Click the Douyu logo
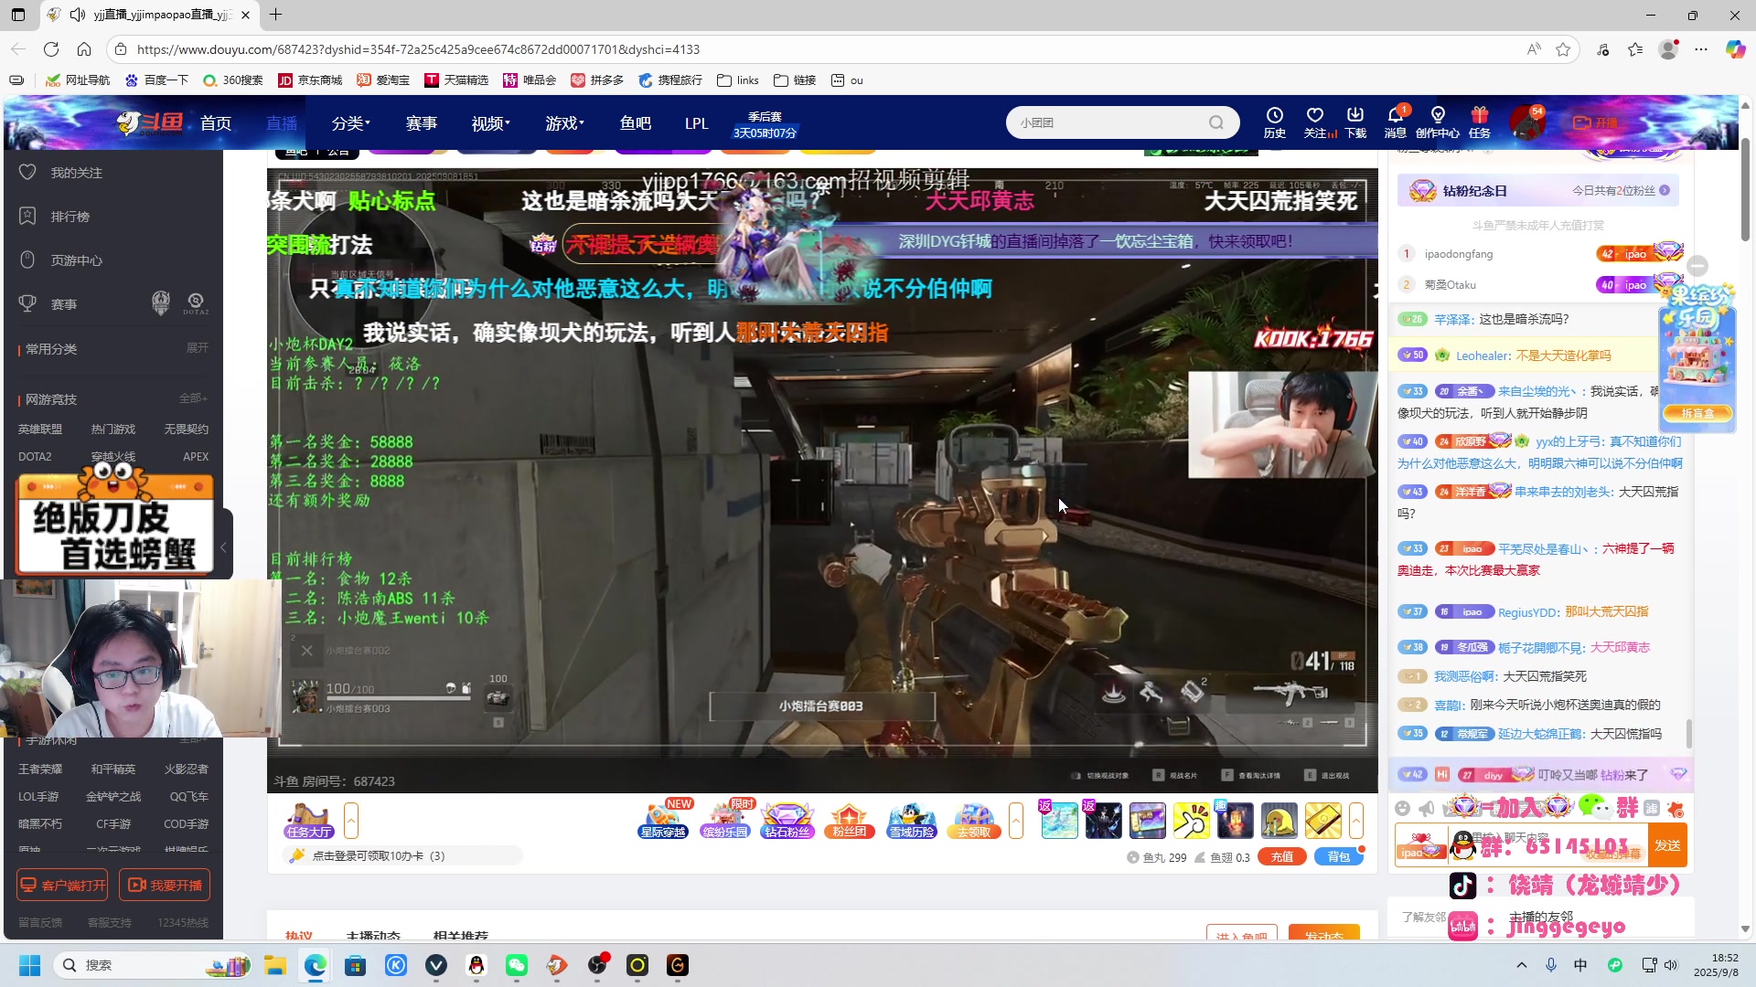The image size is (1756, 987). [x=151, y=122]
